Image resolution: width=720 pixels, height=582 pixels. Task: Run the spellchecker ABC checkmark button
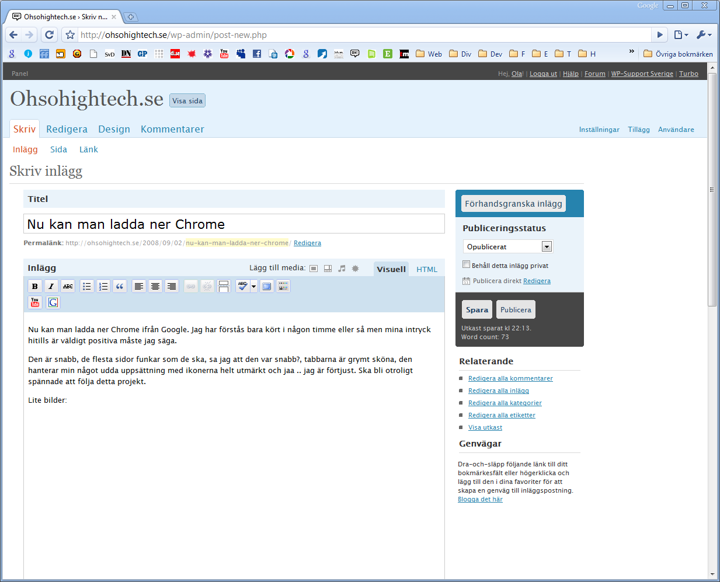click(x=242, y=286)
